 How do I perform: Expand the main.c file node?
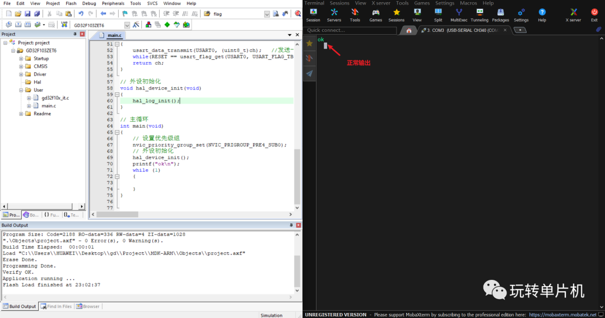click(29, 105)
